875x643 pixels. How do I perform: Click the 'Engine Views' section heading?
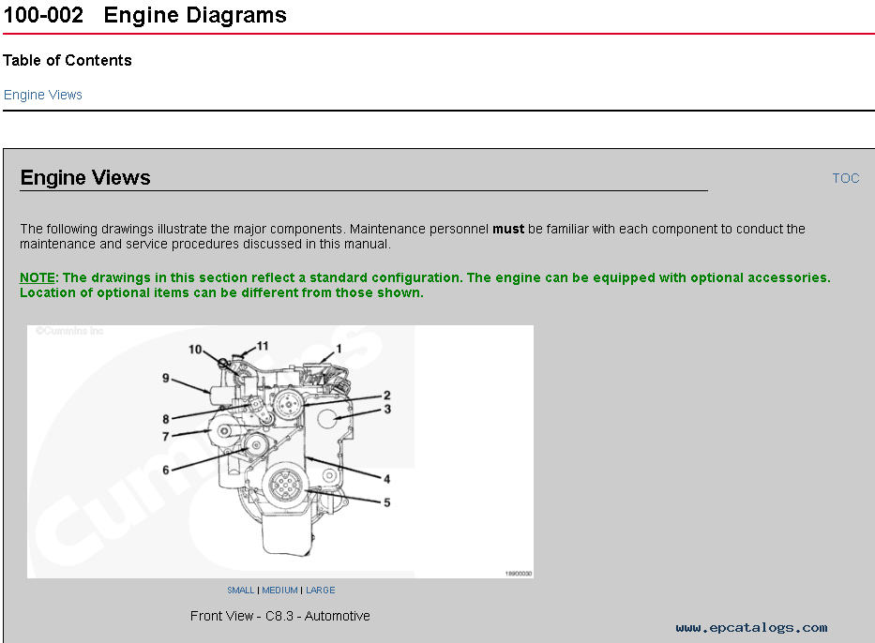pos(85,177)
